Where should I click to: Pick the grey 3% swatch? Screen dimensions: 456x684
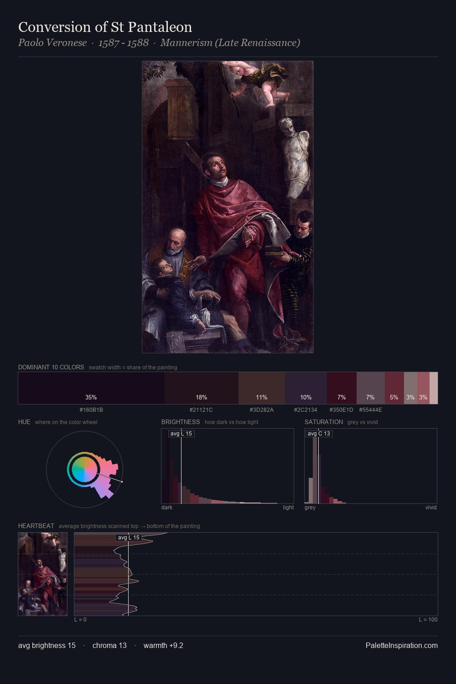point(410,388)
